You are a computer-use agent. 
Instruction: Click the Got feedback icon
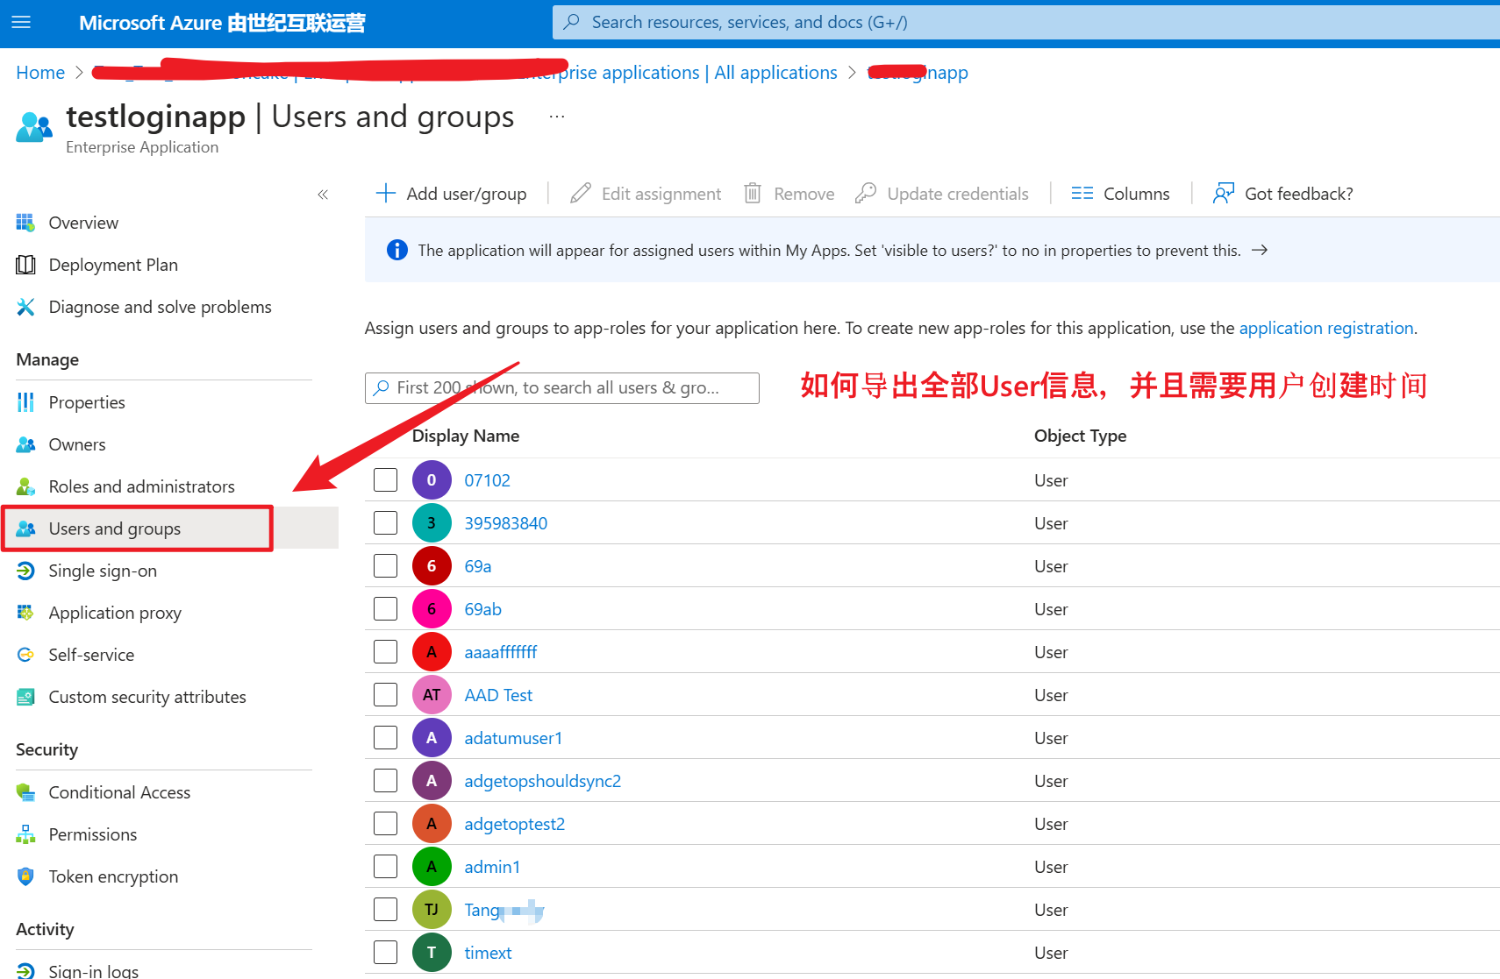(x=1223, y=194)
